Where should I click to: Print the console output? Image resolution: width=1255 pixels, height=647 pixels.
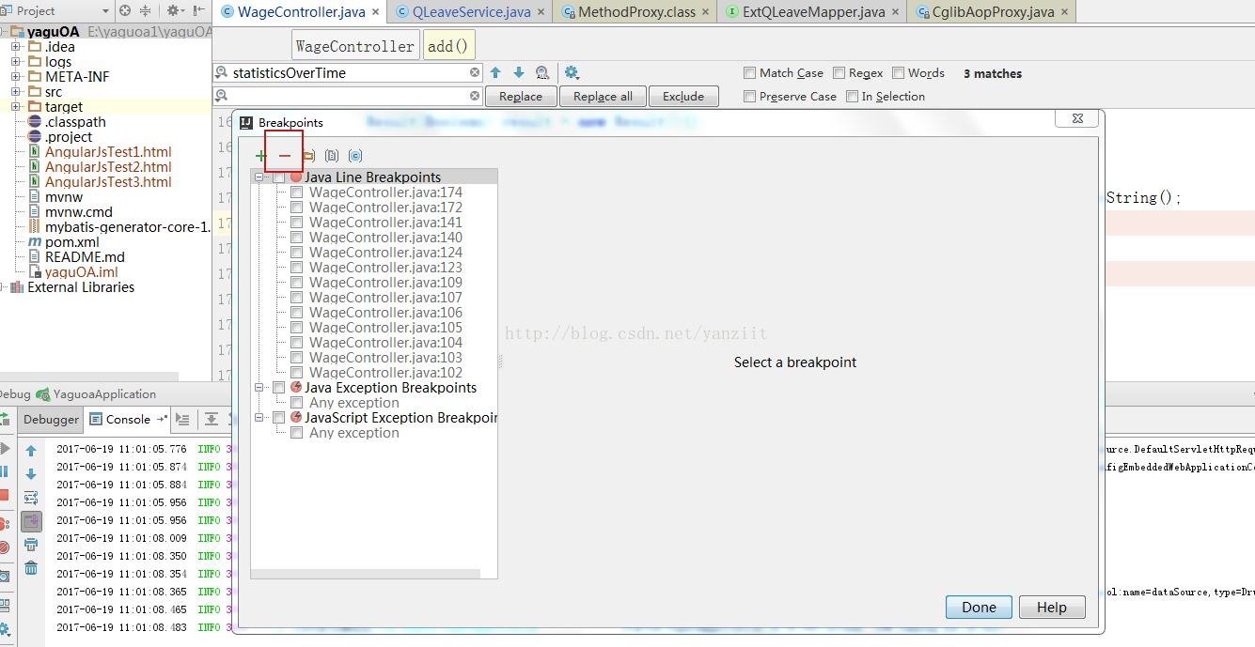click(x=31, y=545)
